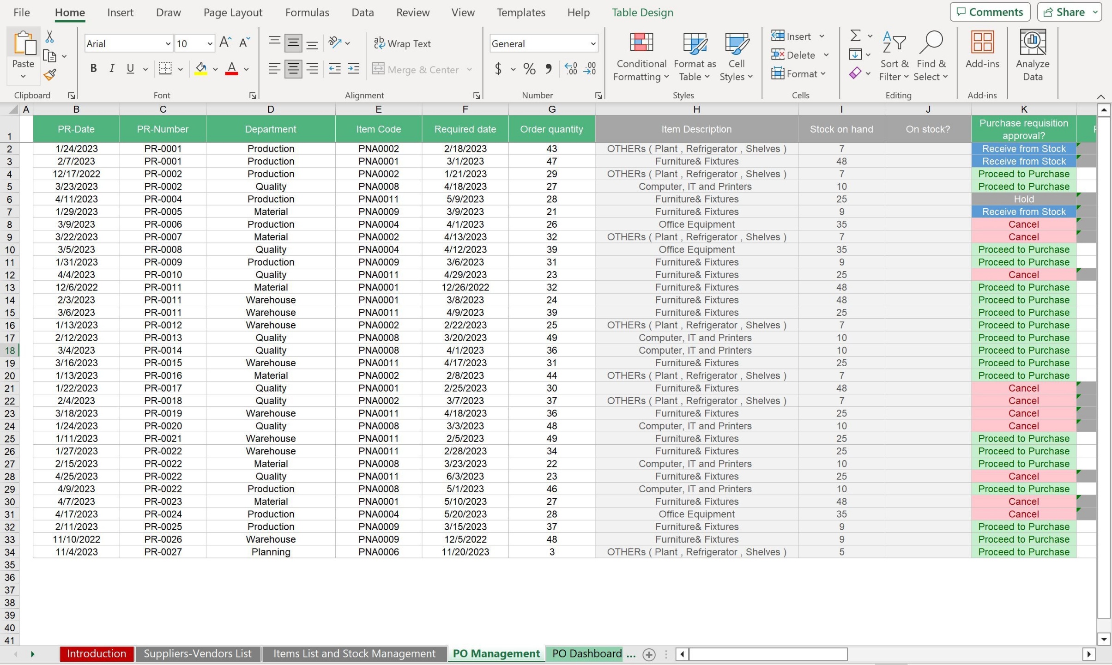1112x665 pixels.
Task: Open the border style dropdown
Action: click(180, 68)
